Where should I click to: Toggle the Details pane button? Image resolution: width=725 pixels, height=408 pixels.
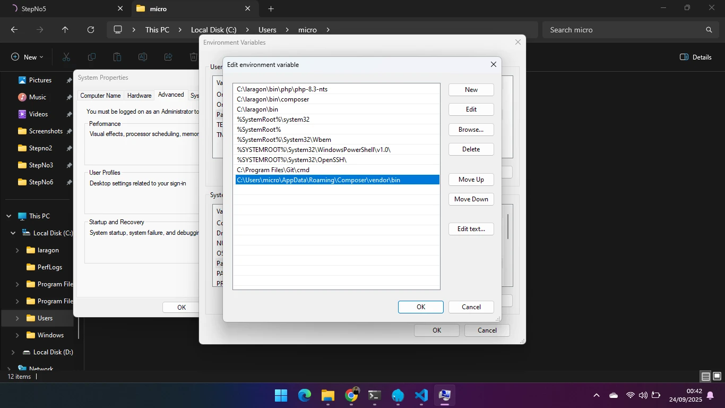point(695,57)
